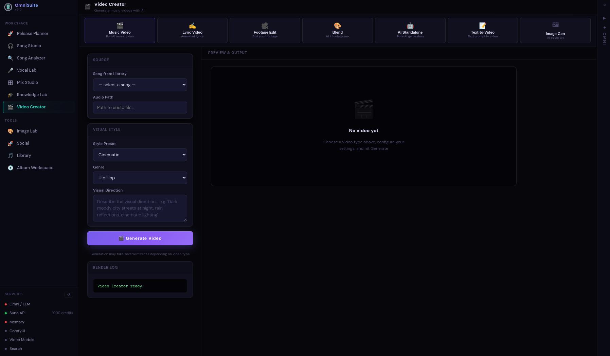Click inside the Visual Direction text box

tap(140, 208)
